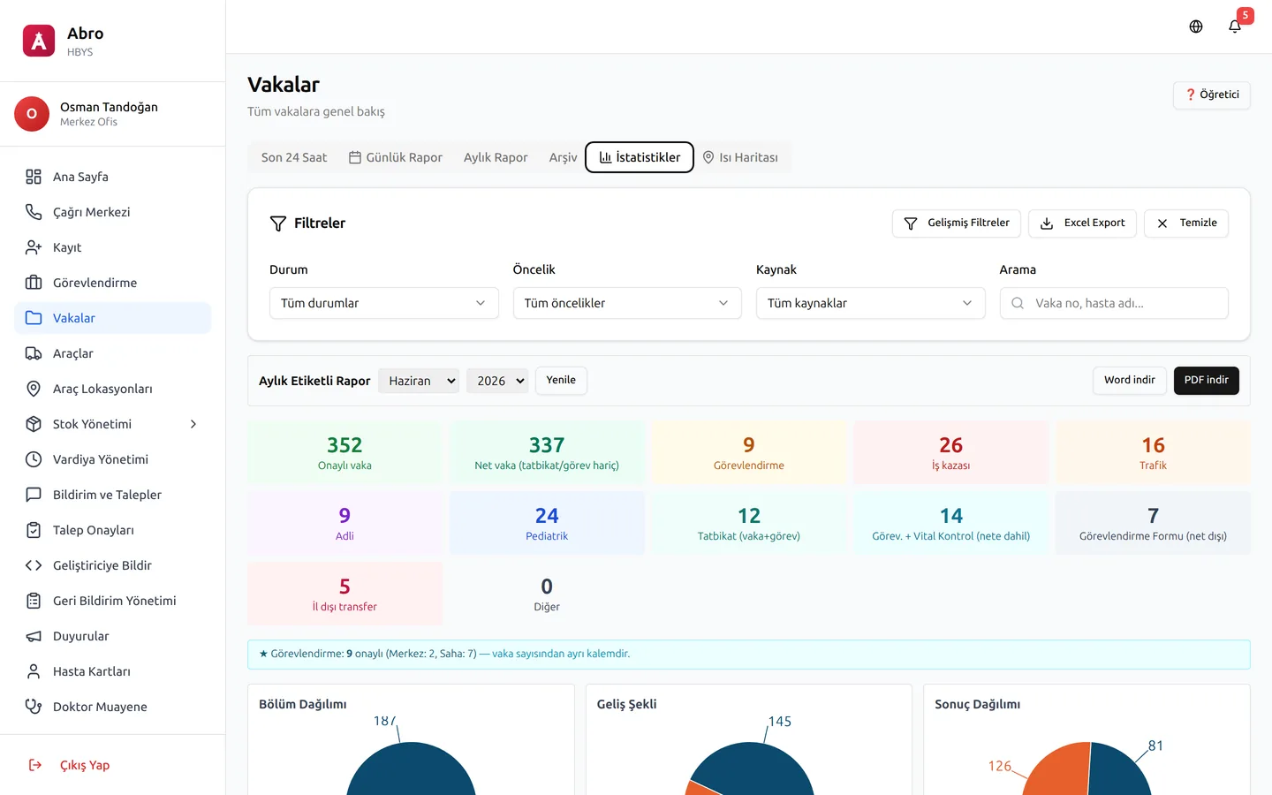Open the language globe icon
The image size is (1272, 795).
pos(1196,26)
